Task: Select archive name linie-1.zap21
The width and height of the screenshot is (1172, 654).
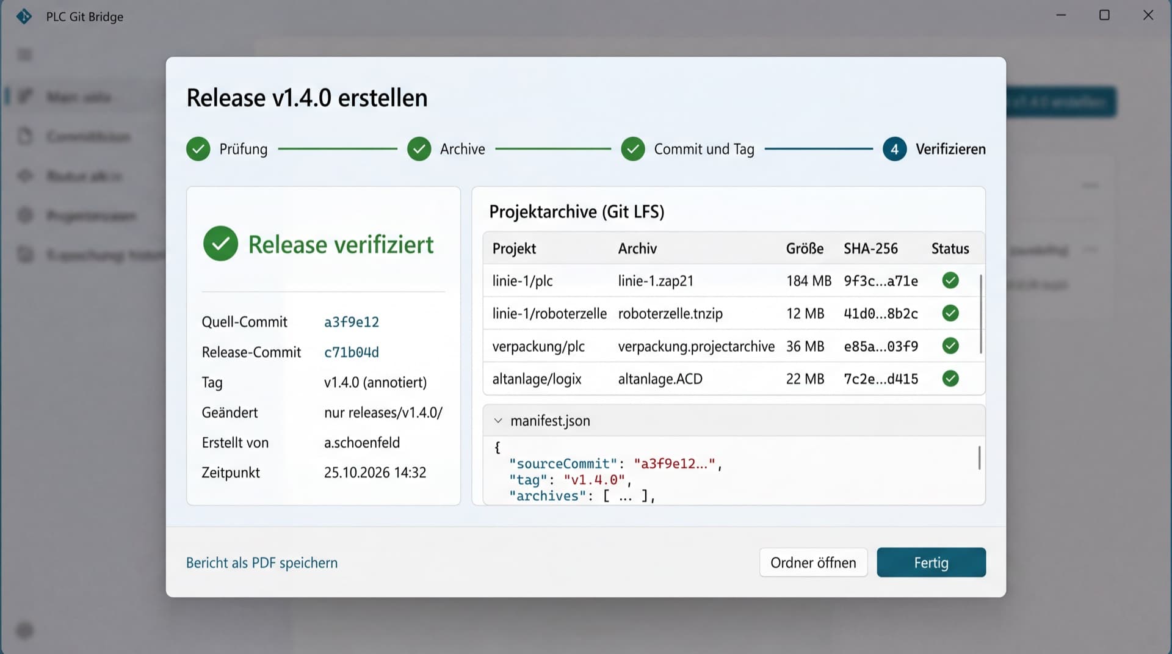Action: point(656,281)
